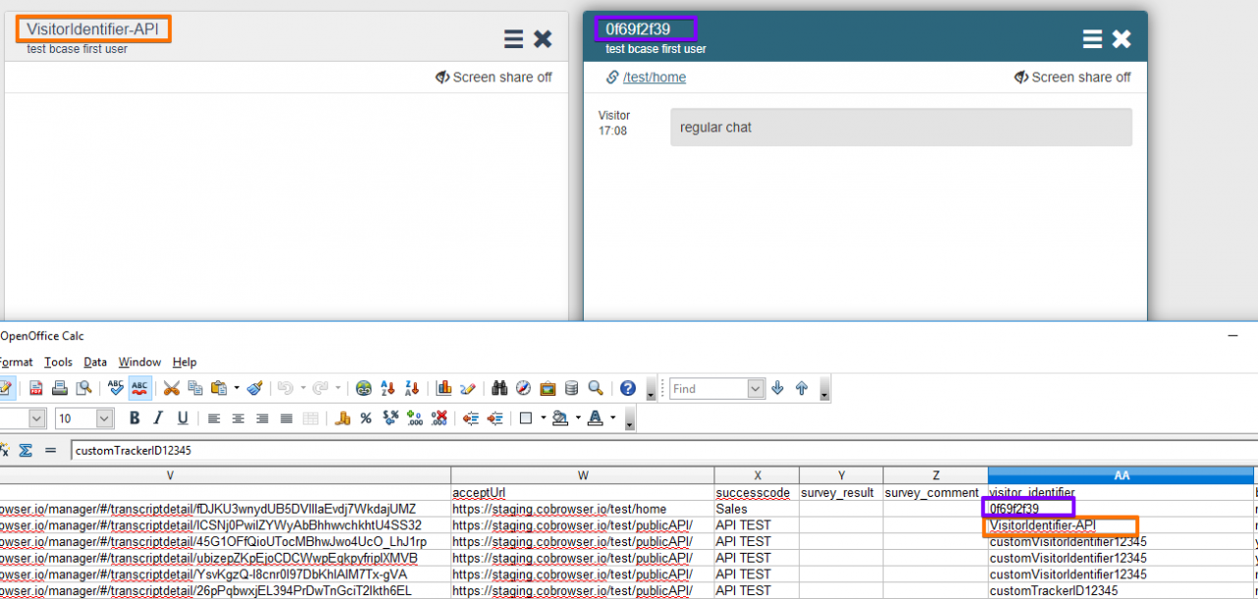This screenshot has width=1258, height=599.
Task: Open the Data menu in Calc
Action: point(95,362)
